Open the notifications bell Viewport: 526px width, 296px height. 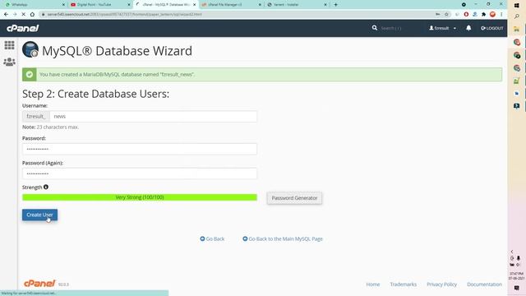click(468, 28)
